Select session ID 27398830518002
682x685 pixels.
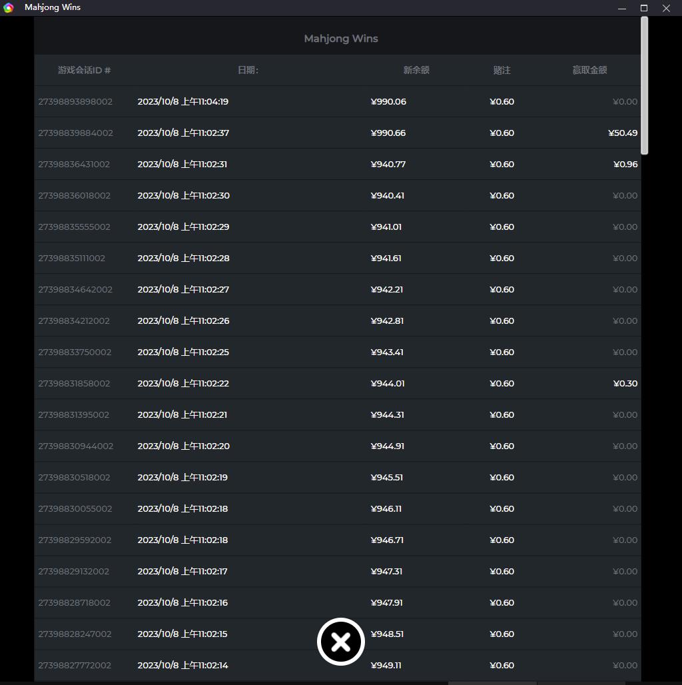(x=74, y=477)
